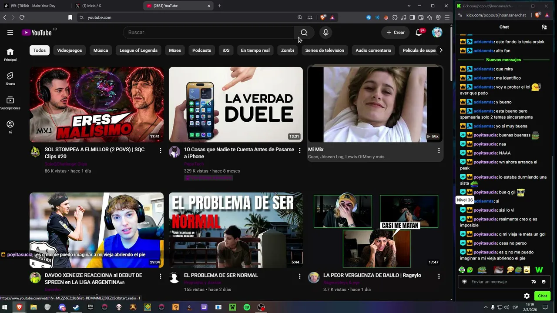This screenshot has height=313, width=557.
Task: Open the Brave wallet icon
Action: 421,17
